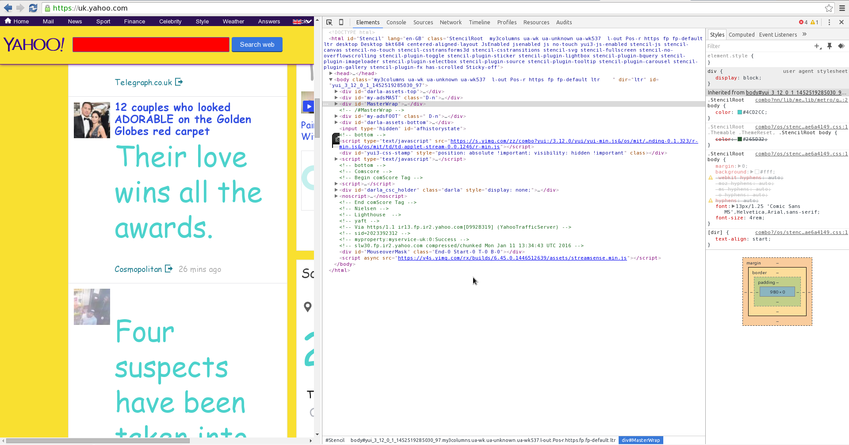849x445 pixels.
Task: Expand the darla_csc_holder div
Action: click(x=336, y=190)
